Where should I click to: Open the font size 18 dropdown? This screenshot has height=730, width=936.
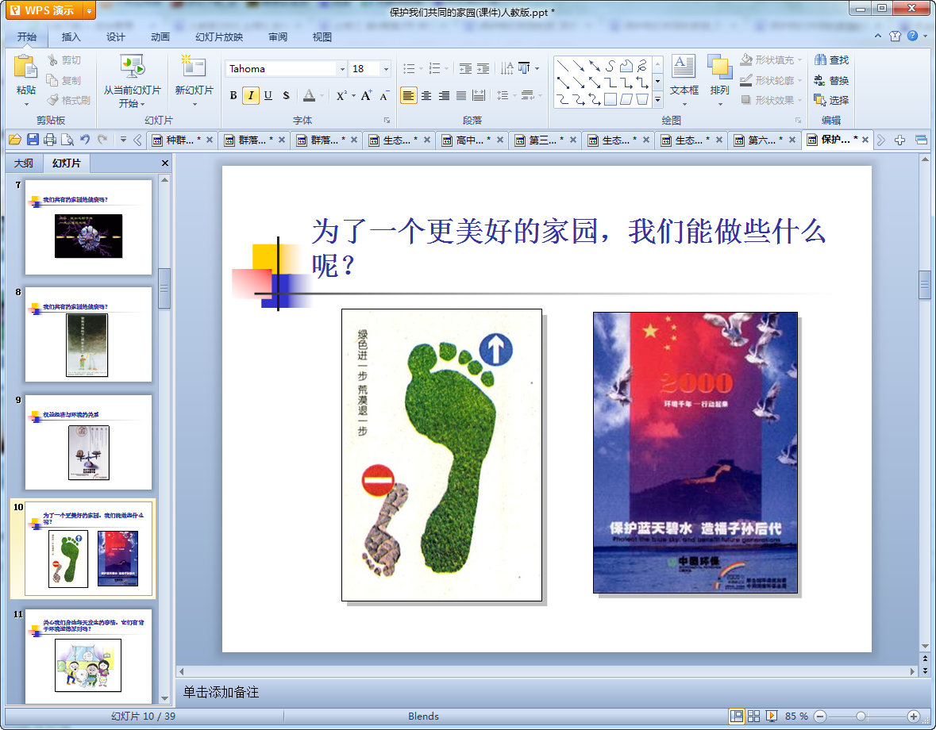(x=386, y=69)
